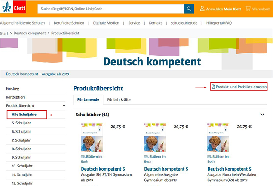Open Allgemeine Ausgabe book cover

point(155,138)
